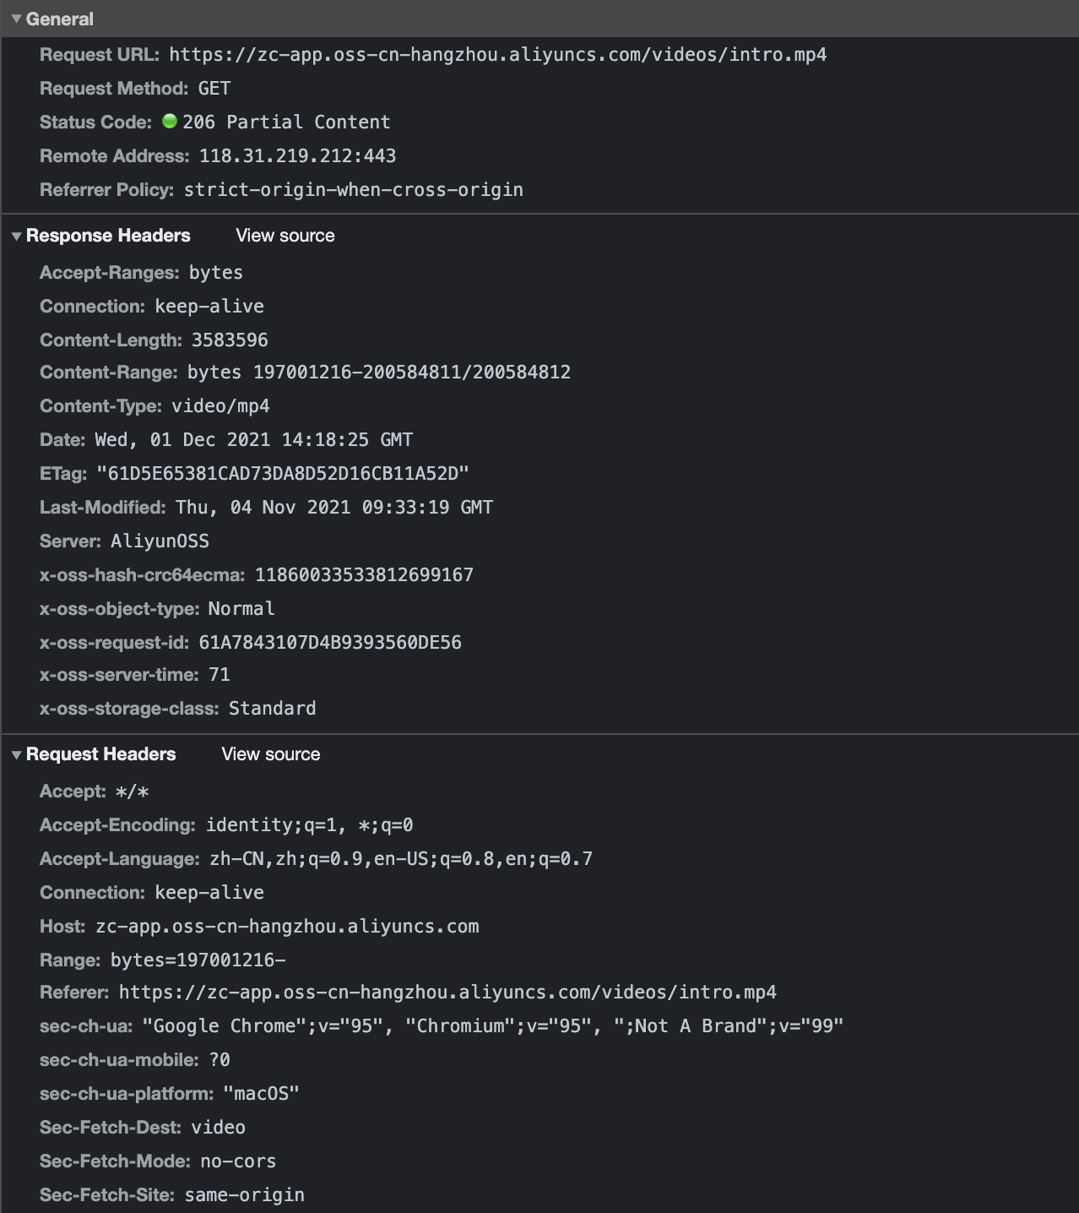
Task: Click the Request URL value for intro.mp4
Action: point(497,55)
